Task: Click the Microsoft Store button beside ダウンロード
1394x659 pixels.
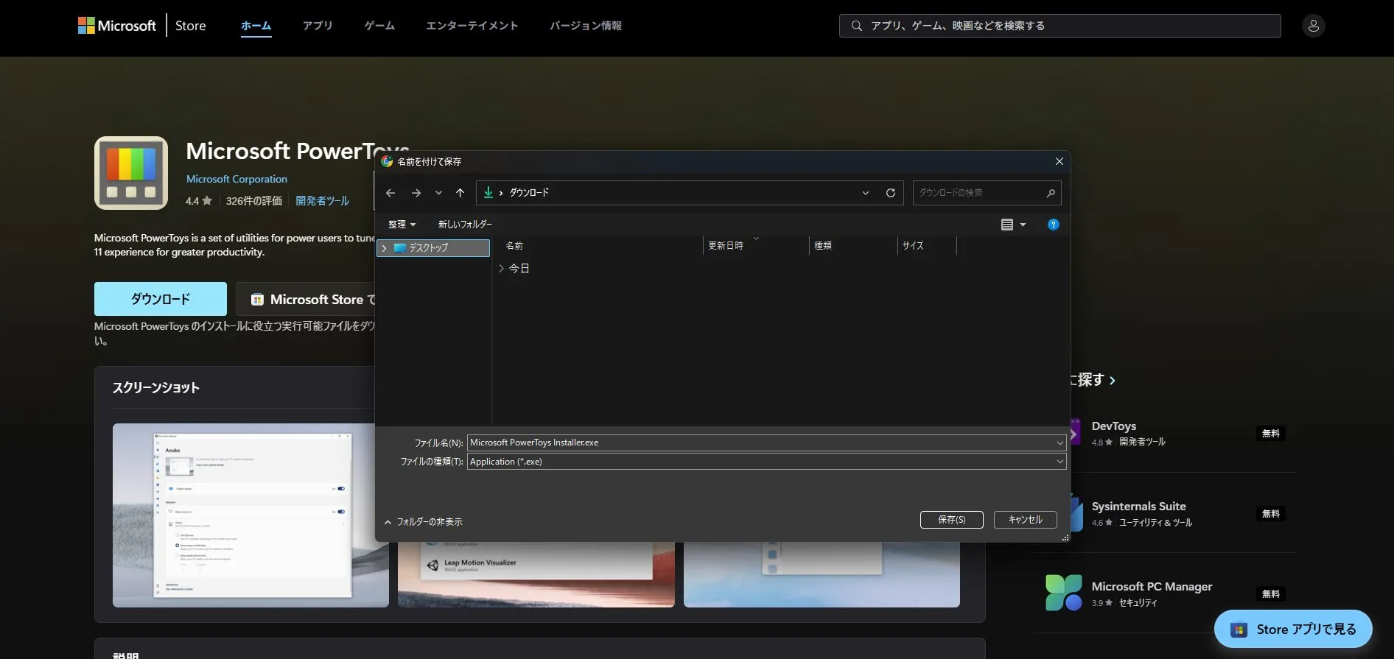Action: coord(307,299)
